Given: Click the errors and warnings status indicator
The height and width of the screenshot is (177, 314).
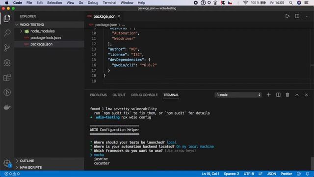Looking at the screenshot, I should pyautogui.click(x=12, y=174).
